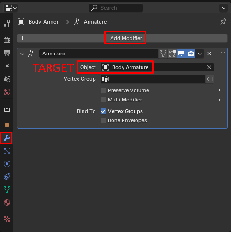The height and width of the screenshot is (232, 231).
Task: Toggle the modifier's render visibility camera
Action: click(x=190, y=54)
